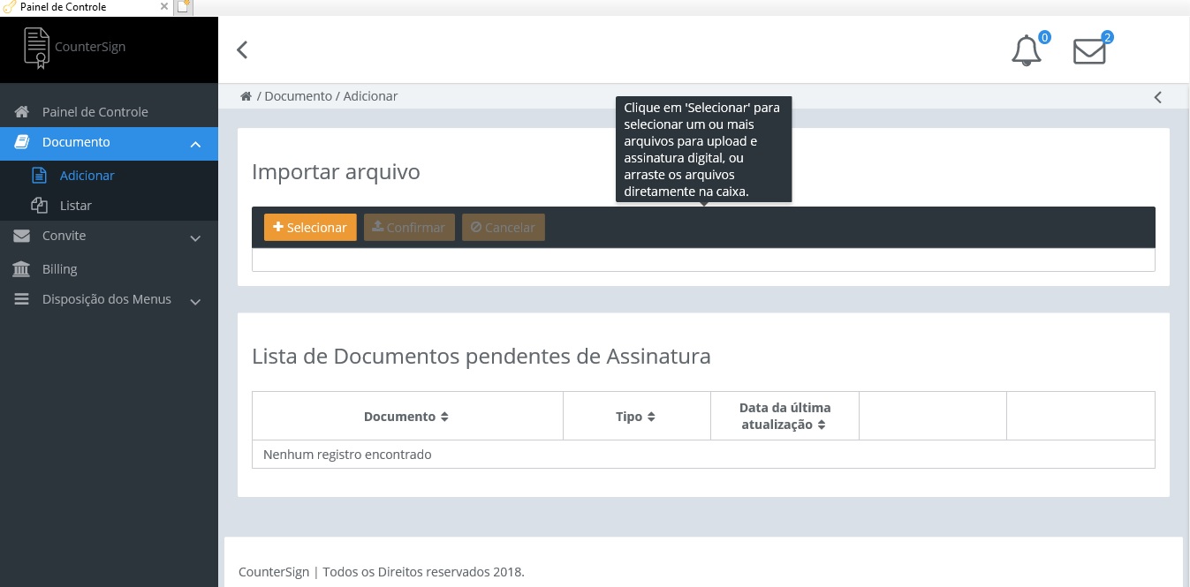Screen dimensions: 1190x587
Task: Click the Listar documents icon
Action: point(39,206)
